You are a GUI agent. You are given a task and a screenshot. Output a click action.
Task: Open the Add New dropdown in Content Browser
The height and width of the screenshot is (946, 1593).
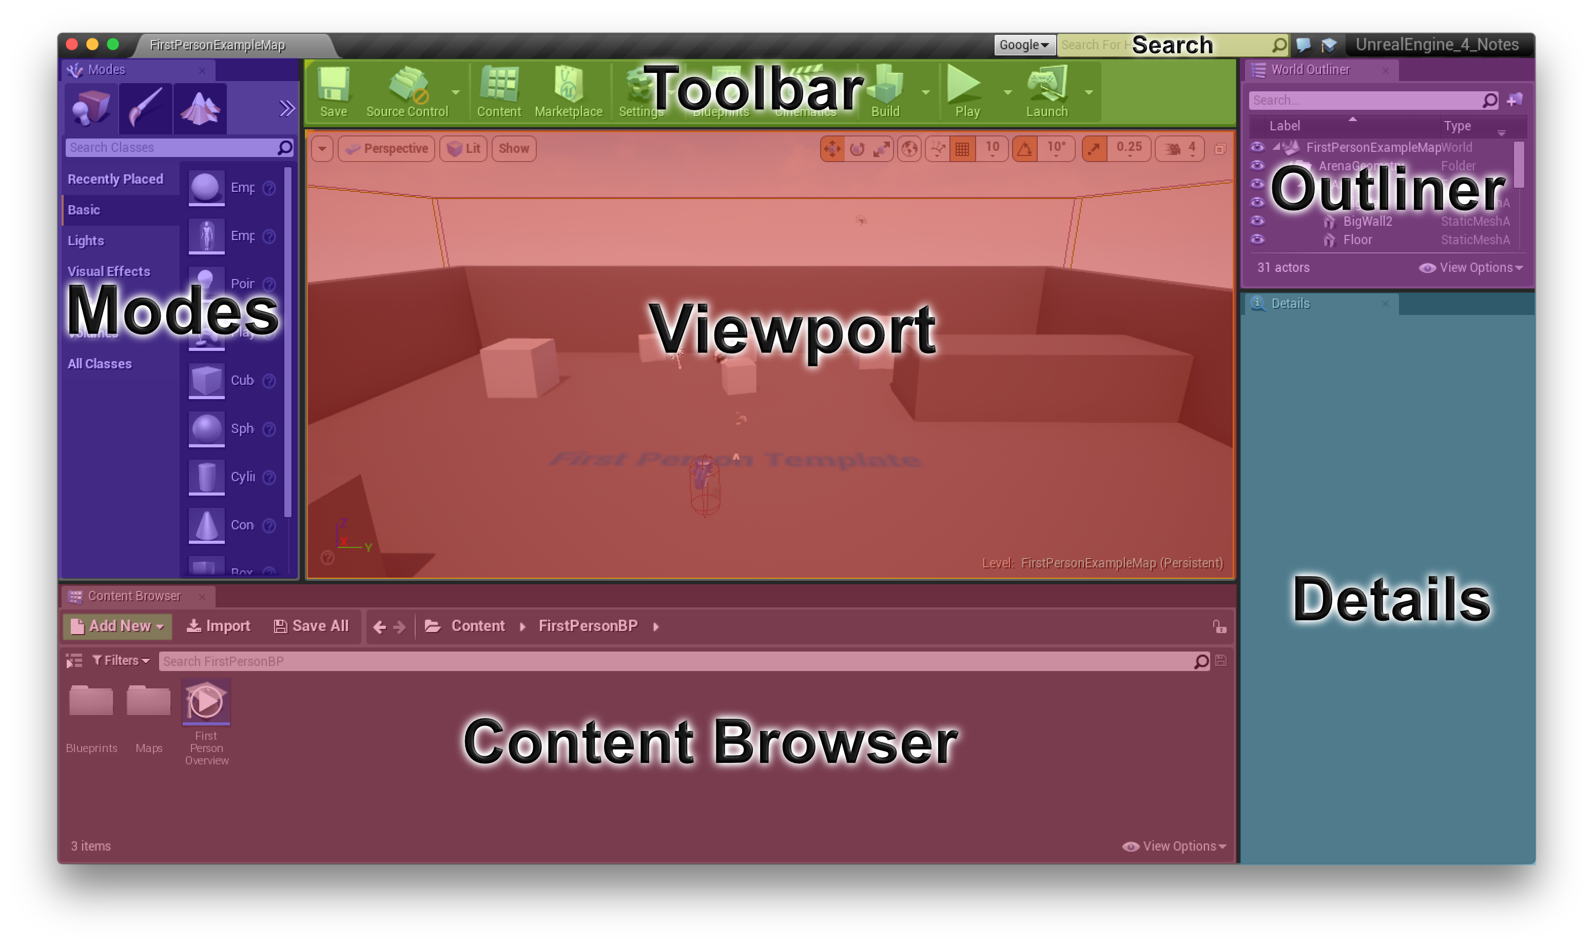(118, 625)
